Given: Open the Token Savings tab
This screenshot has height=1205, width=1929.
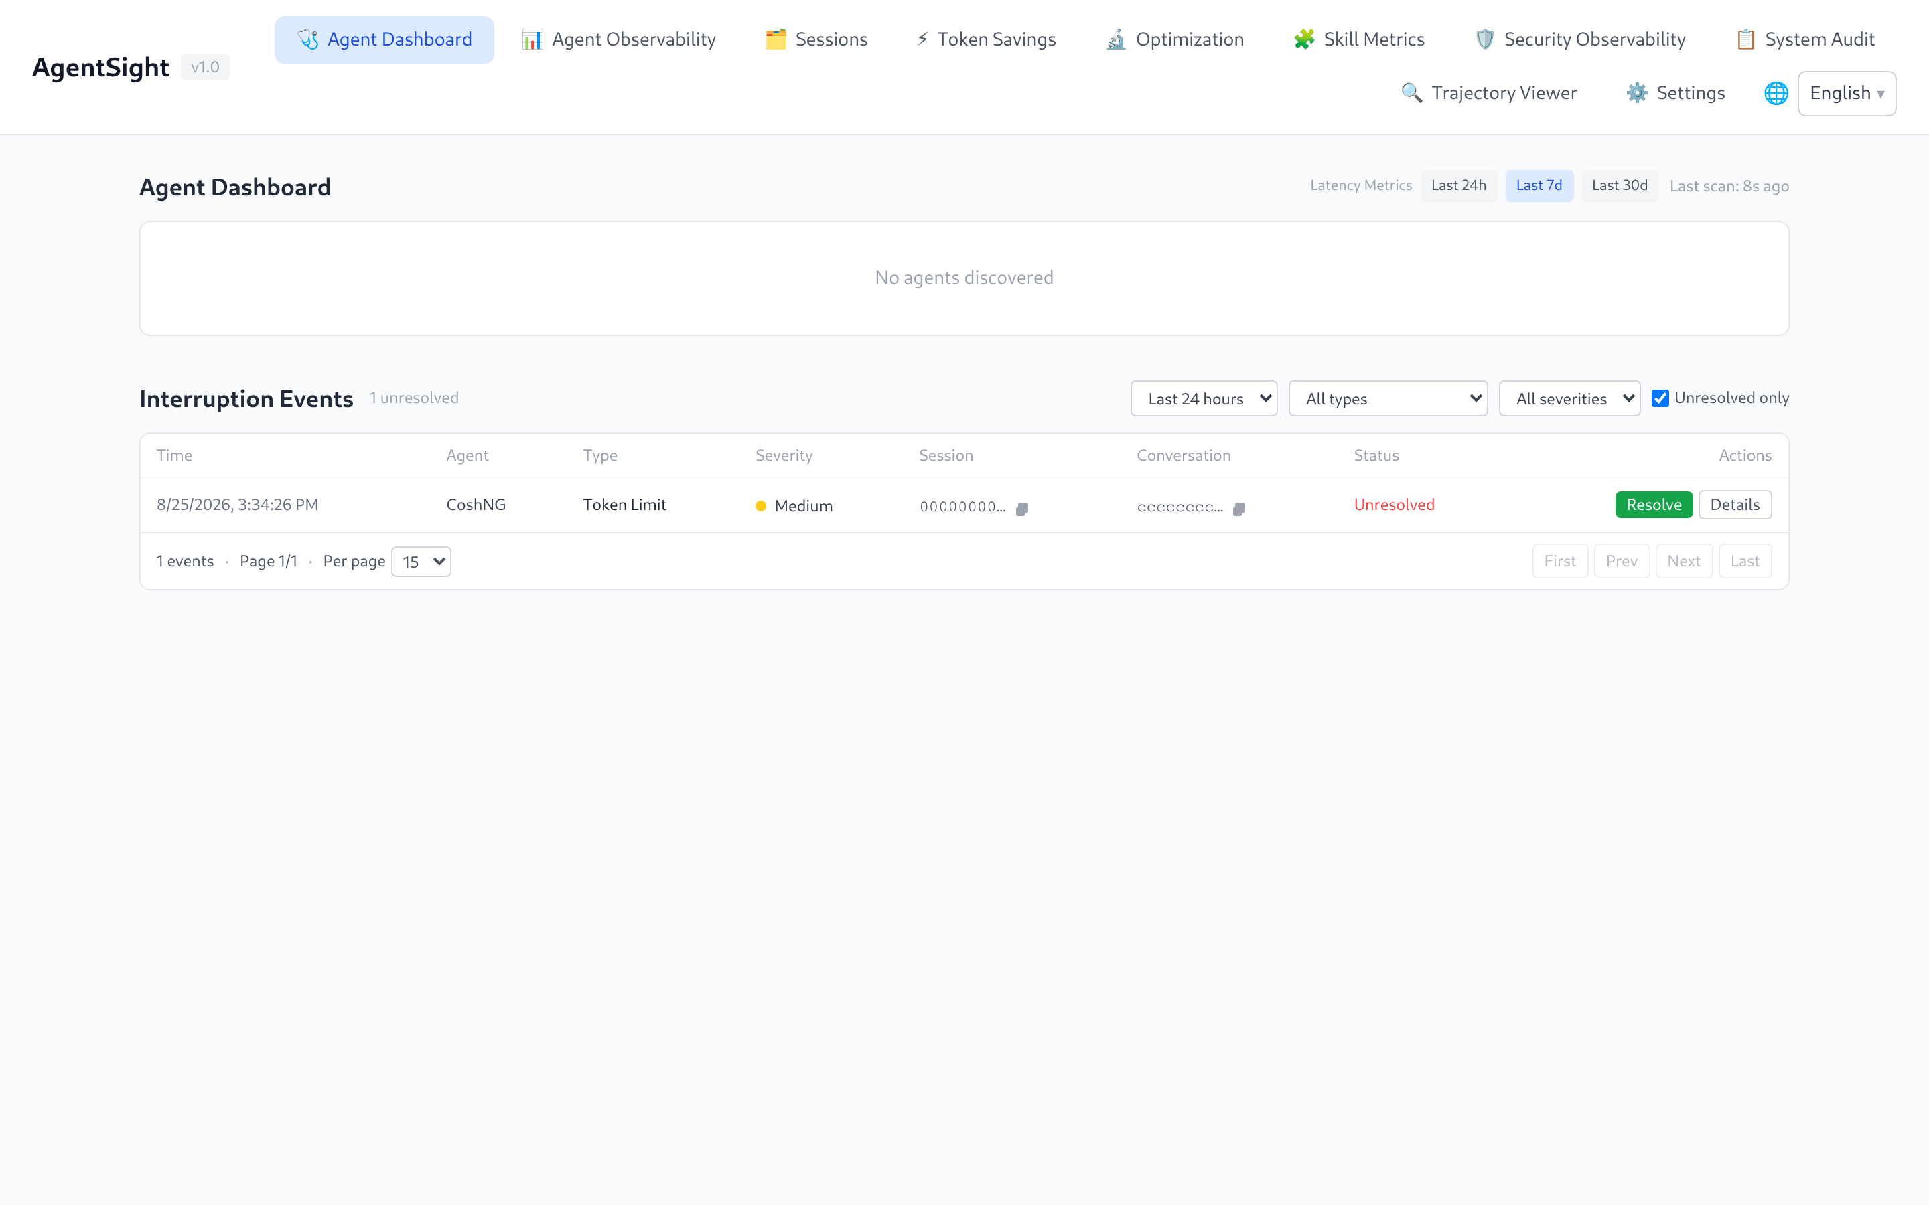Looking at the screenshot, I should click(985, 40).
